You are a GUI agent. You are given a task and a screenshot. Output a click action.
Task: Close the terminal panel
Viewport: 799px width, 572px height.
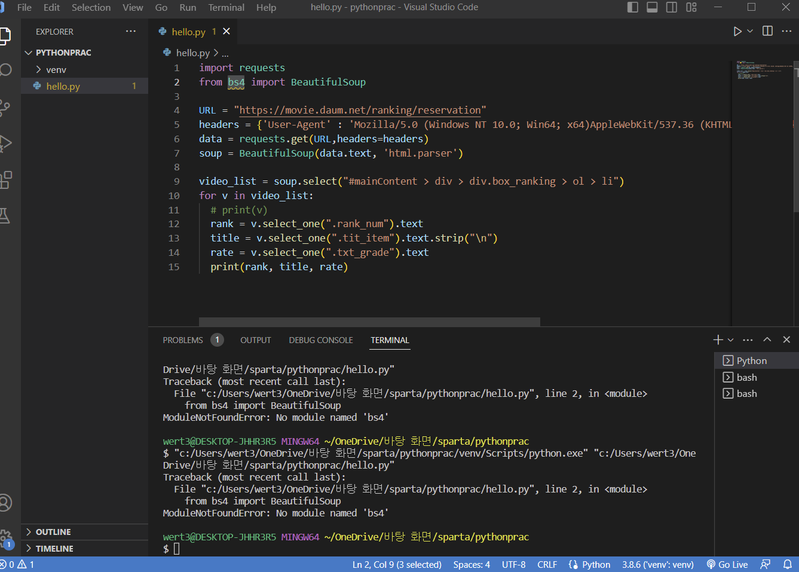(786, 339)
